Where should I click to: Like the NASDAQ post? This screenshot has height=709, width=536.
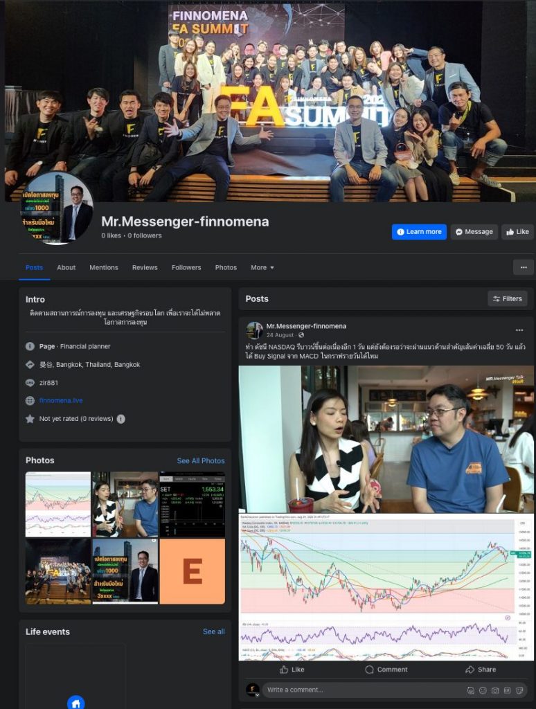tap(292, 670)
